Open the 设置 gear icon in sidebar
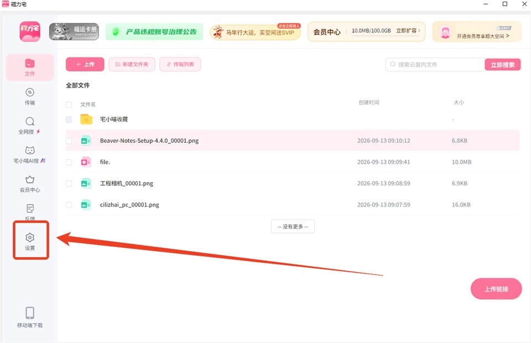Viewport: 531px width, 343px height. (30, 238)
